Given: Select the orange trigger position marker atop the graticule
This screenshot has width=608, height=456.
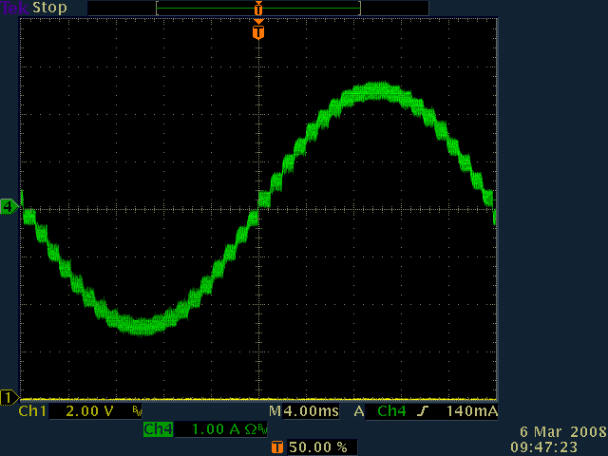Looking at the screenshot, I should pyautogui.click(x=257, y=32).
